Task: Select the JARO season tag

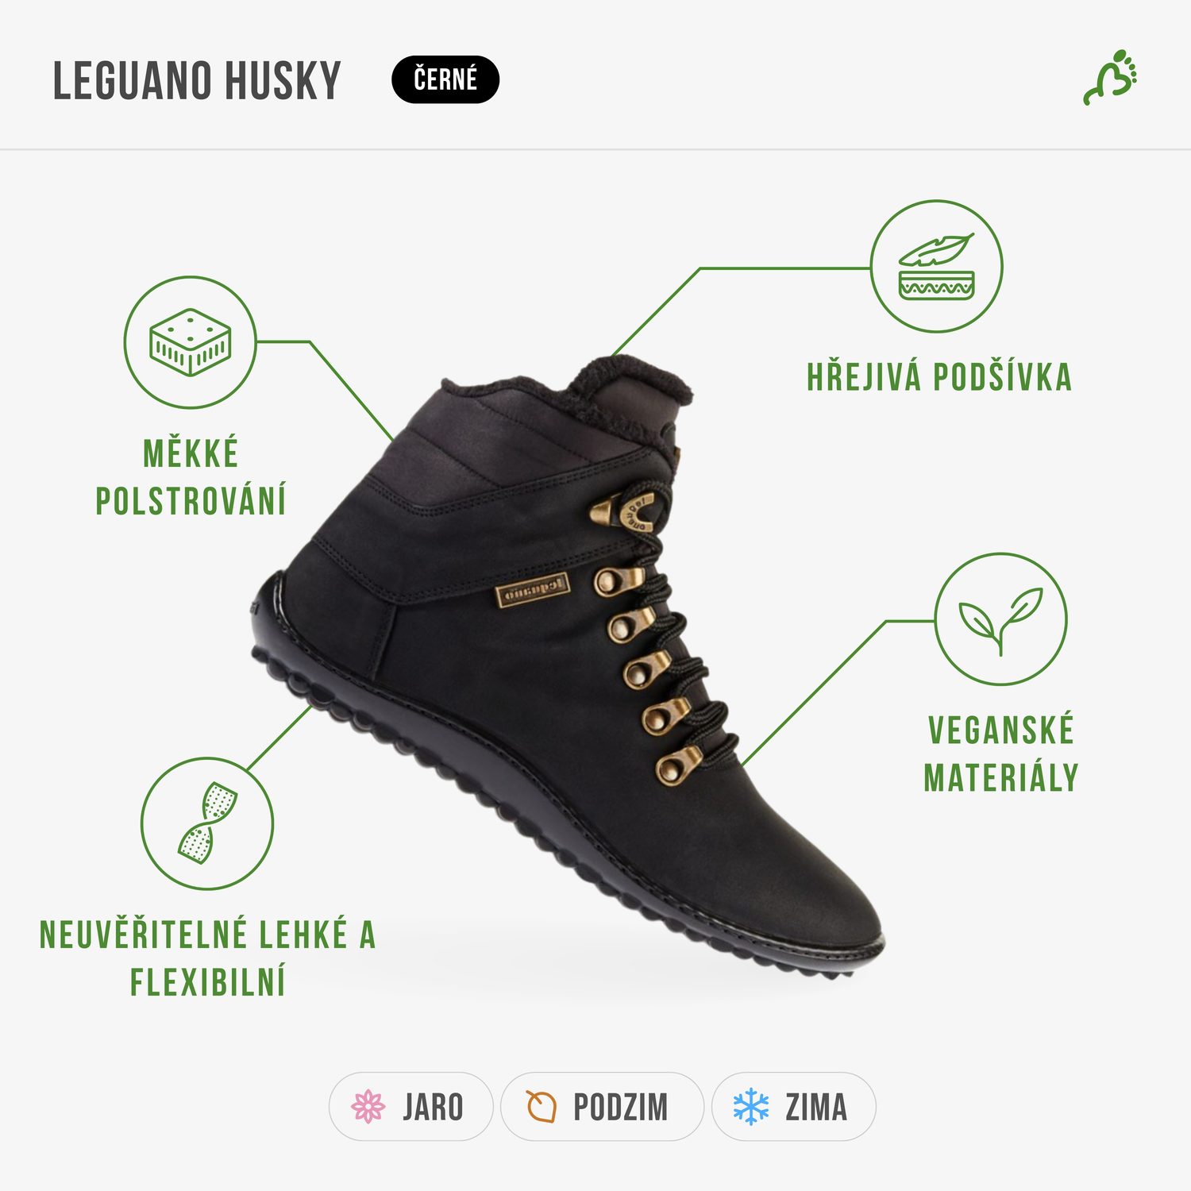Action: click(411, 1106)
